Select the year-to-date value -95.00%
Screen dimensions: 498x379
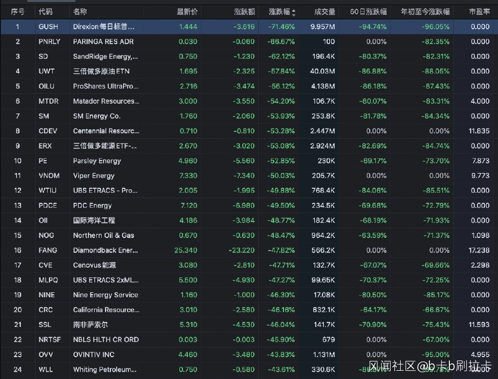436,355
